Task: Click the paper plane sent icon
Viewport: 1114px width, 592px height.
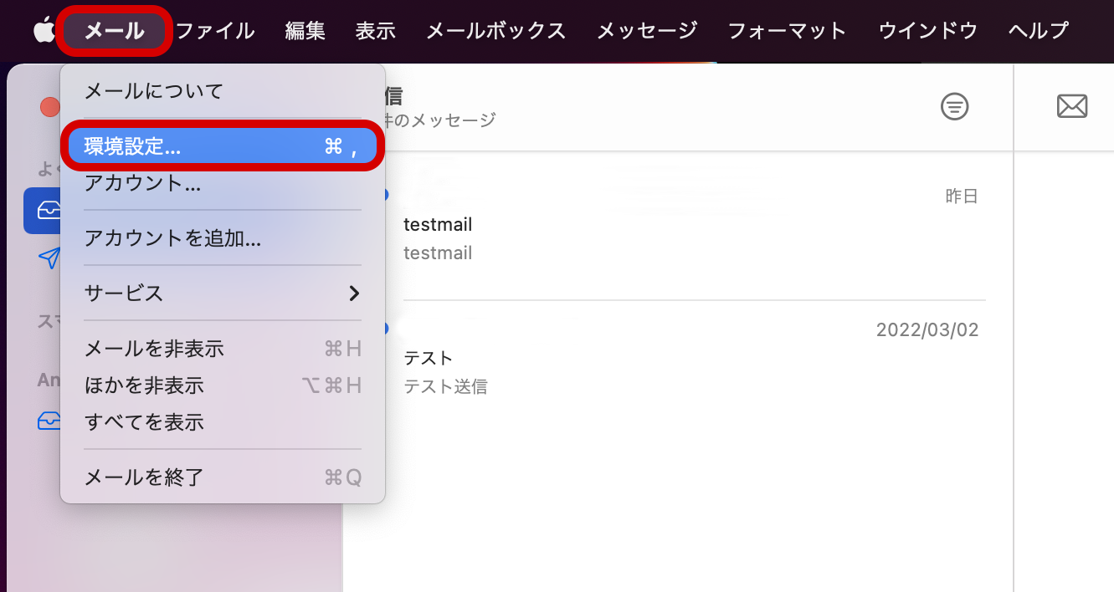Action: click(x=49, y=258)
